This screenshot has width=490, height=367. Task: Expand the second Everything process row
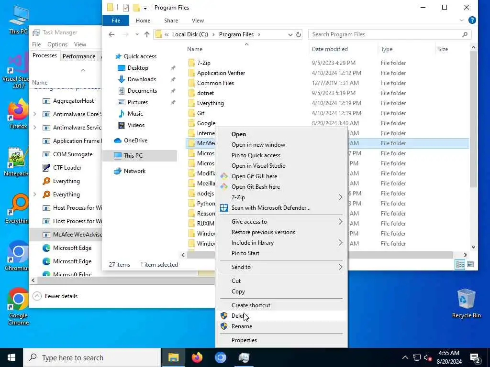point(34,194)
